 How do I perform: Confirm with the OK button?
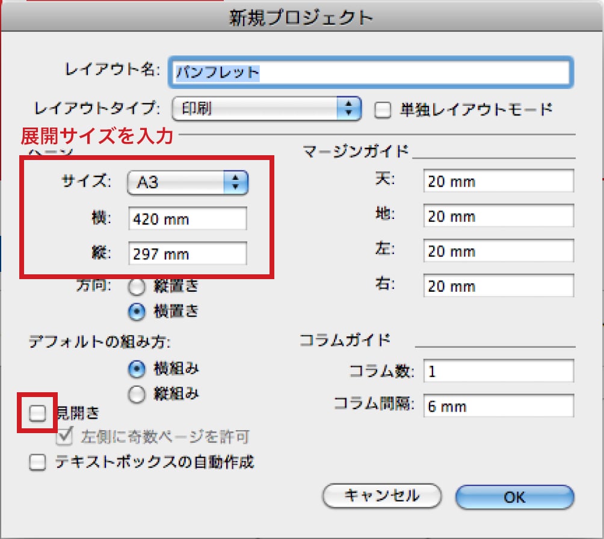point(514,497)
